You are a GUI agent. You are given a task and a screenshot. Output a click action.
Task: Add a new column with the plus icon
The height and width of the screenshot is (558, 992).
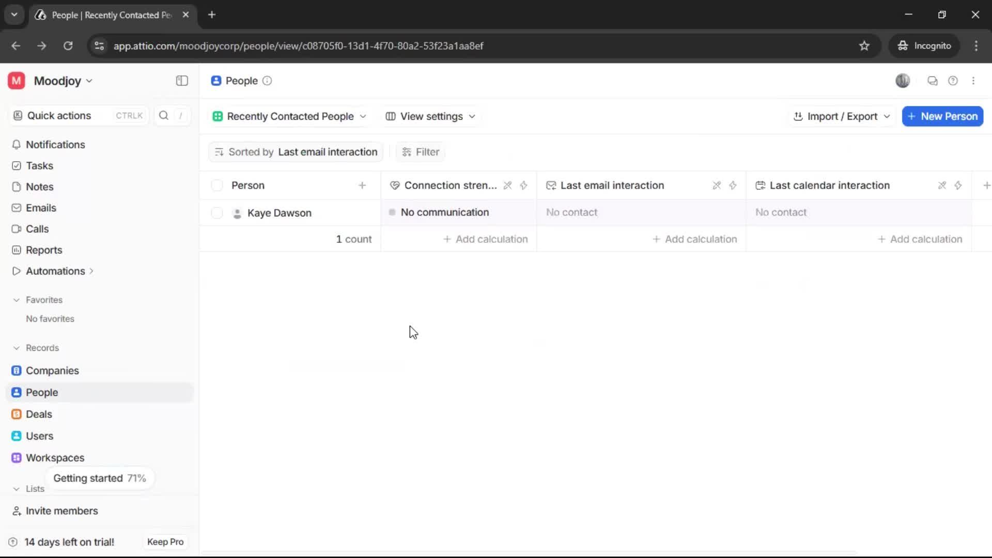986,185
